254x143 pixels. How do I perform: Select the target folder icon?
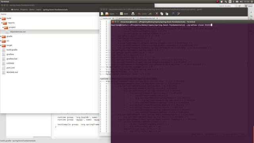(x=4, y=45)
